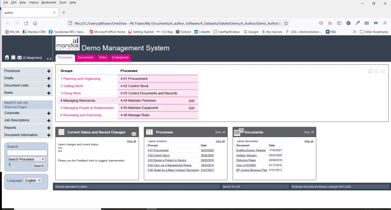Open process 4-03 Control Documents and Records
391x210 pixels.
(149, 93)
